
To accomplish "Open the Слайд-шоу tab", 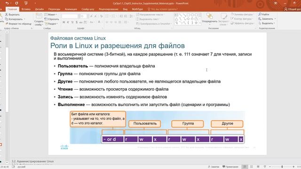I will point(88,9).
